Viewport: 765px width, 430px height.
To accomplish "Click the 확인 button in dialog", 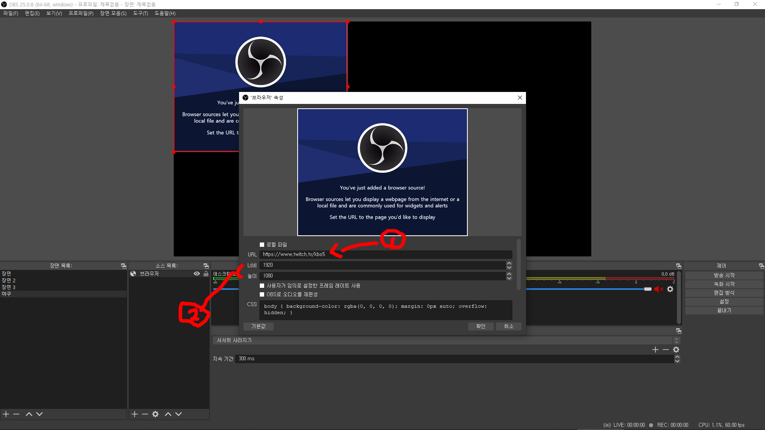I will 481,326.
